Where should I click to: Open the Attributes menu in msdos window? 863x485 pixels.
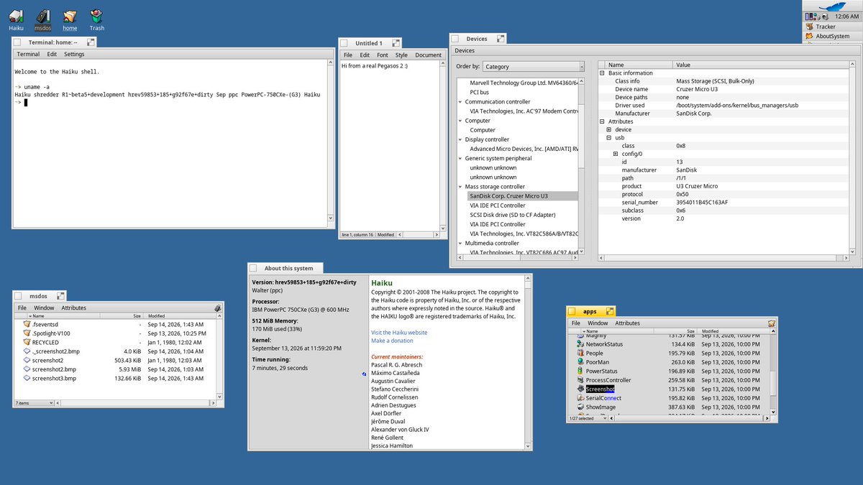pyautogui.click(x=73, y=308)
